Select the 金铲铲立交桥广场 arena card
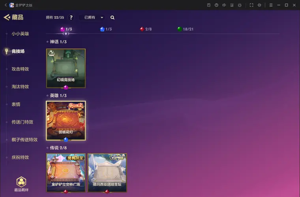The width and height of the screenshot is (300, 197). click(x=66, y=173)
